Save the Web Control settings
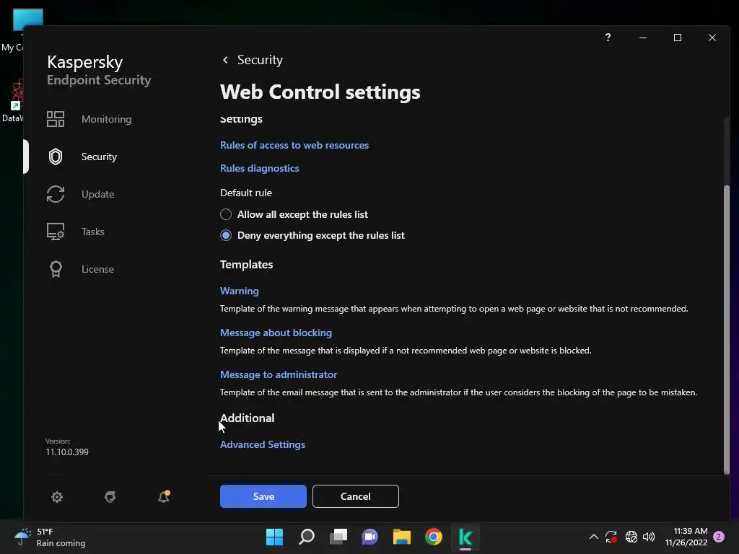Screen dimensions: 739x554 click(263, 496)
